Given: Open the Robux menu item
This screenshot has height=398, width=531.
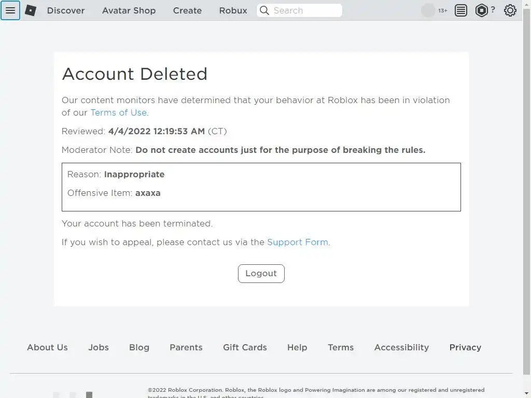Looking at the screenshot, I should pos(233,10).
